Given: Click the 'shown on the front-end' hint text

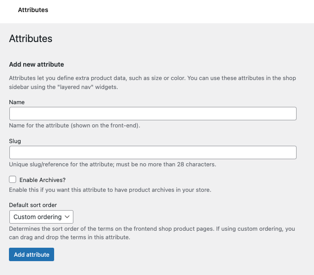Looking at the screenshot, I should tap(75, 126).
